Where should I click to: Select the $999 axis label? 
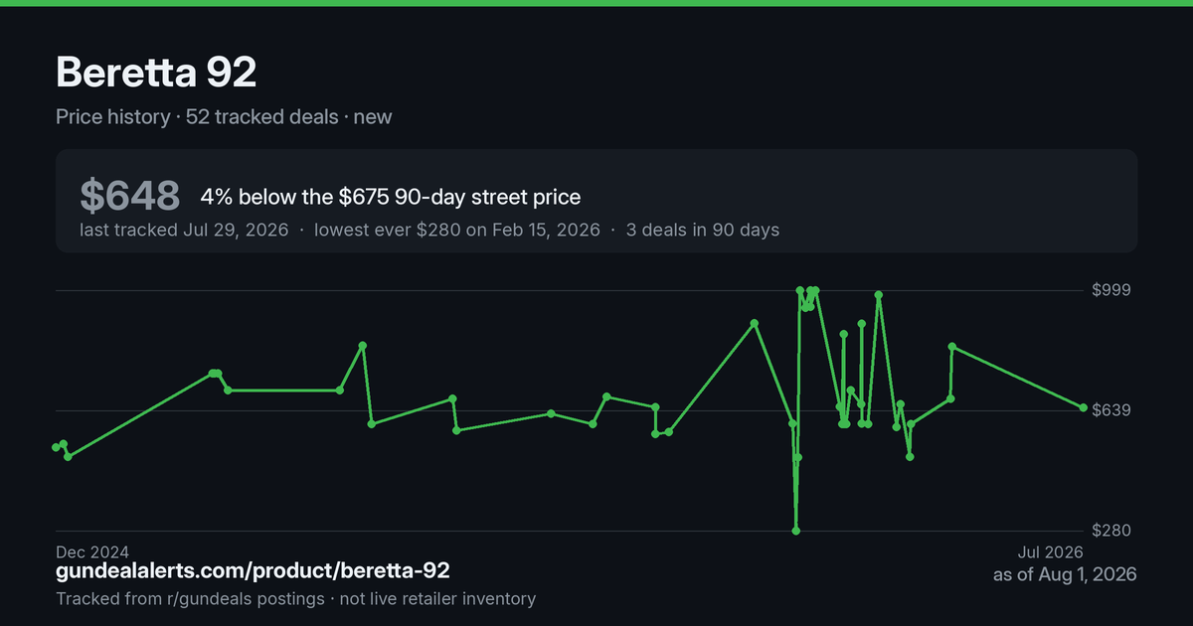point(1112,290)
